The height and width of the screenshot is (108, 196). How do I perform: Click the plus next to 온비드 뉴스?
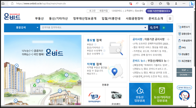[168, 61]
